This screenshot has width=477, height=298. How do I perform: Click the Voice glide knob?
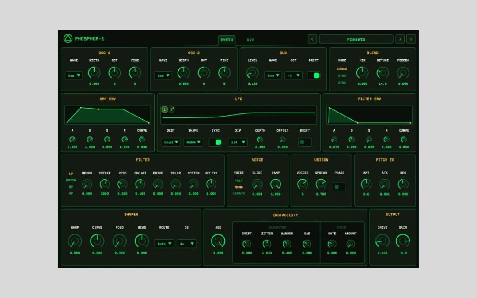pyautogui.click(x=257, y=184)
